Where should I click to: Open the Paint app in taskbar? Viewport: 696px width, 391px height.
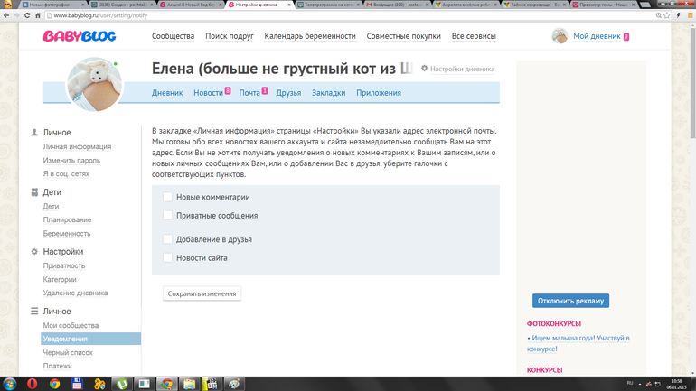(x=234, y=384)
